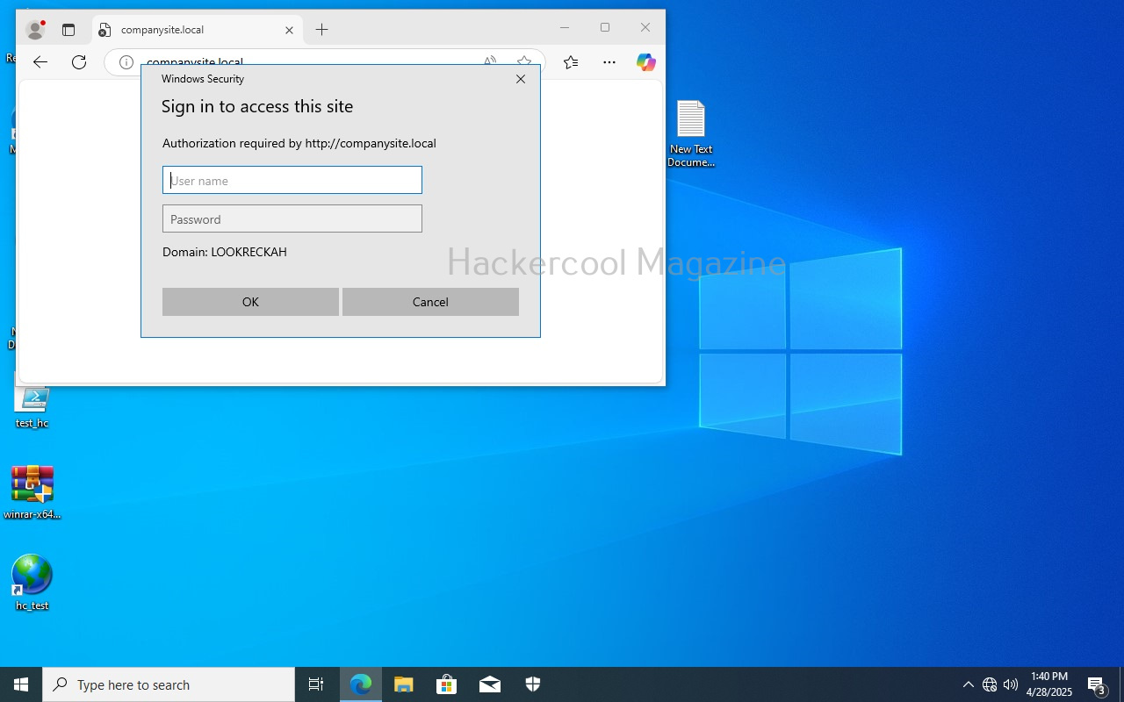Open the Copilot icon in Edge toolbar
This screenshot has height=702, width=1124.
point(646,62)
